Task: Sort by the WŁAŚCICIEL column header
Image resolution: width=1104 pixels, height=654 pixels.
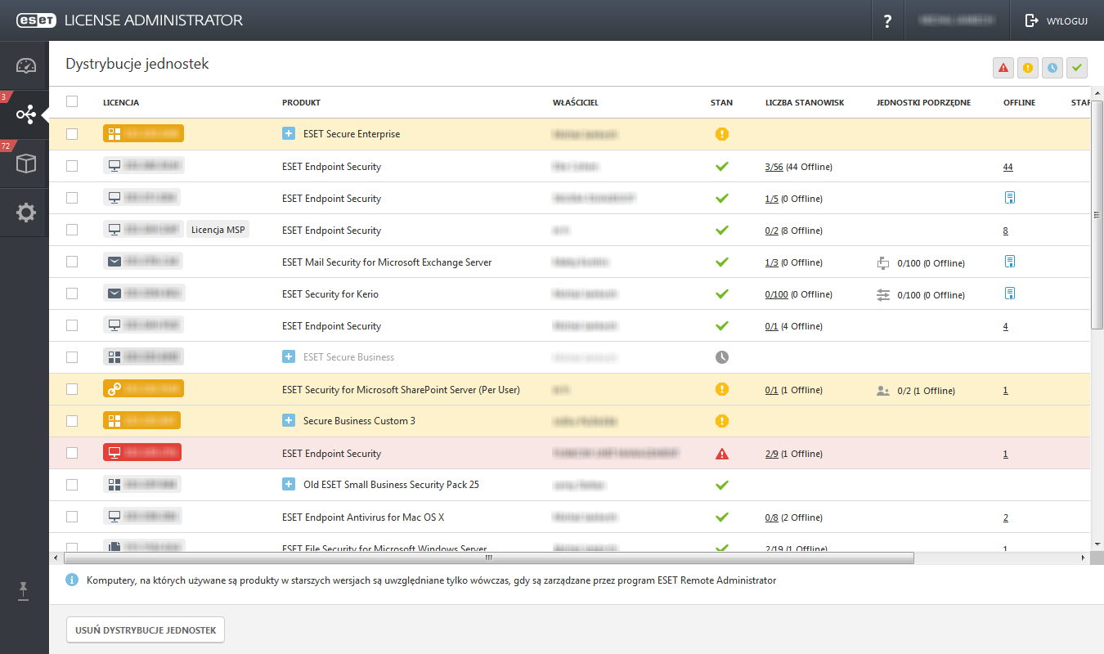Action: click(576, 103)
